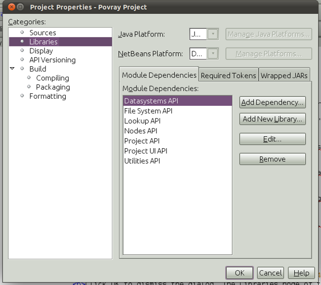Select Sources category in tree
The height and width of the screenshot is (285, 321).
[42, 33]
